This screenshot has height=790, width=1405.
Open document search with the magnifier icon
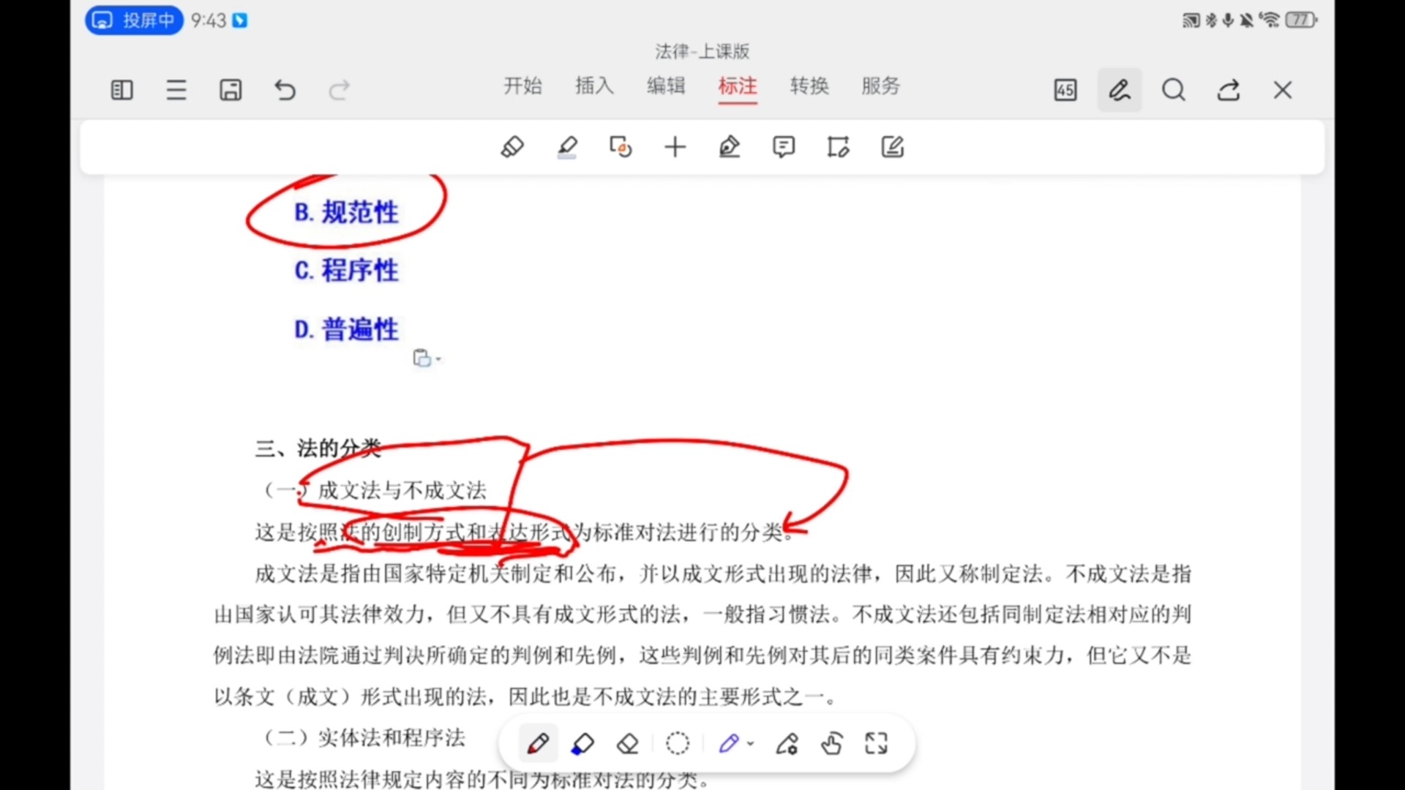1173,89
